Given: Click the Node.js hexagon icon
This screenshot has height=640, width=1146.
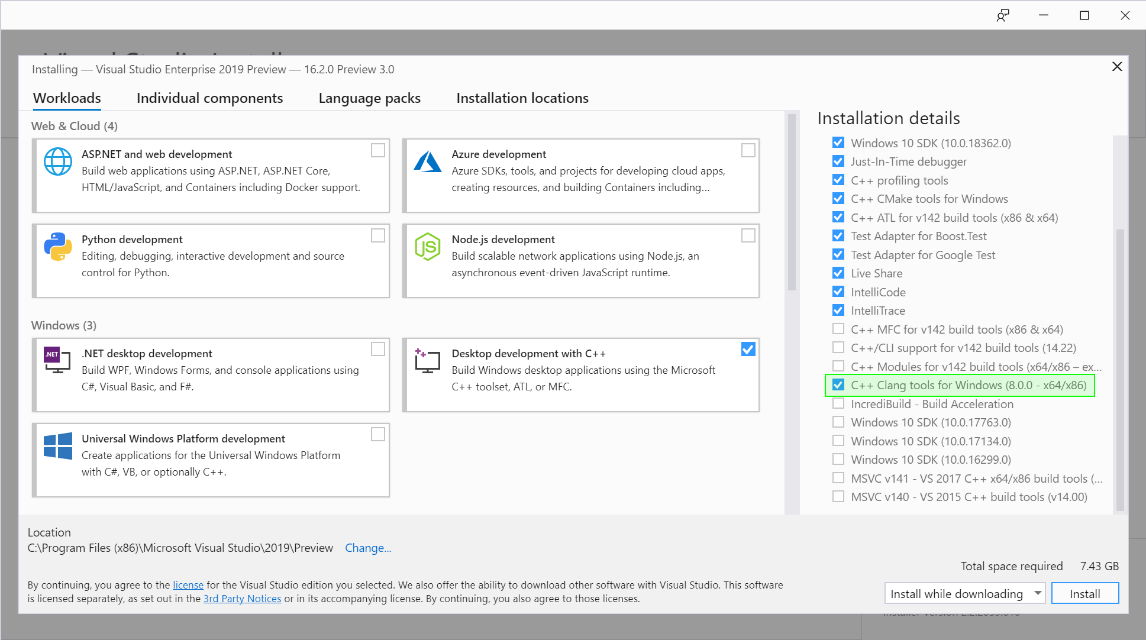Looking at the screenshot, I should pyautogui.click(x=428, y=247).
